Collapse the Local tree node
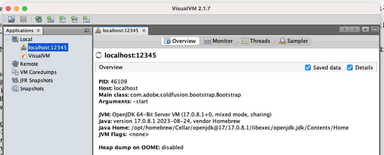The width and height of the screenshot is (384, 155). (x=7, y=39)
